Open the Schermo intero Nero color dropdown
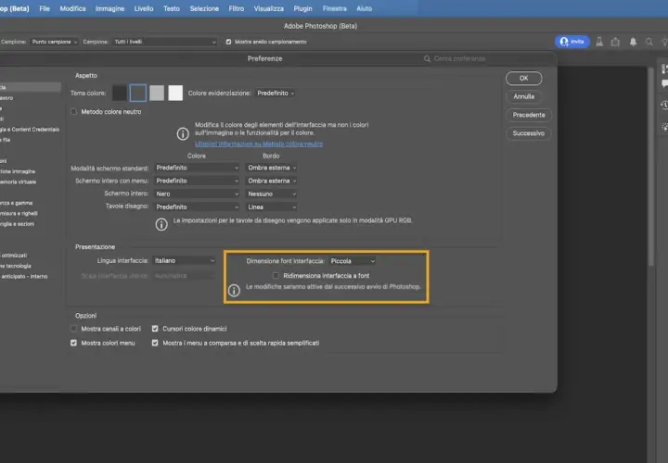This screenshot has width=668, height=463. (197, 194)
